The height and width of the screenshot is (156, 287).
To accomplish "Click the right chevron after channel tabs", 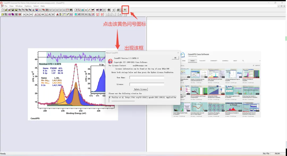I will [260, 61].
